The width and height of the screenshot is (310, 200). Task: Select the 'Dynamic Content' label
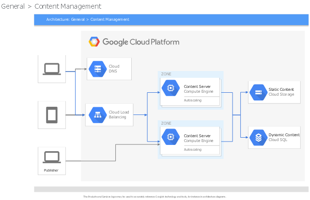click(284, 135)
